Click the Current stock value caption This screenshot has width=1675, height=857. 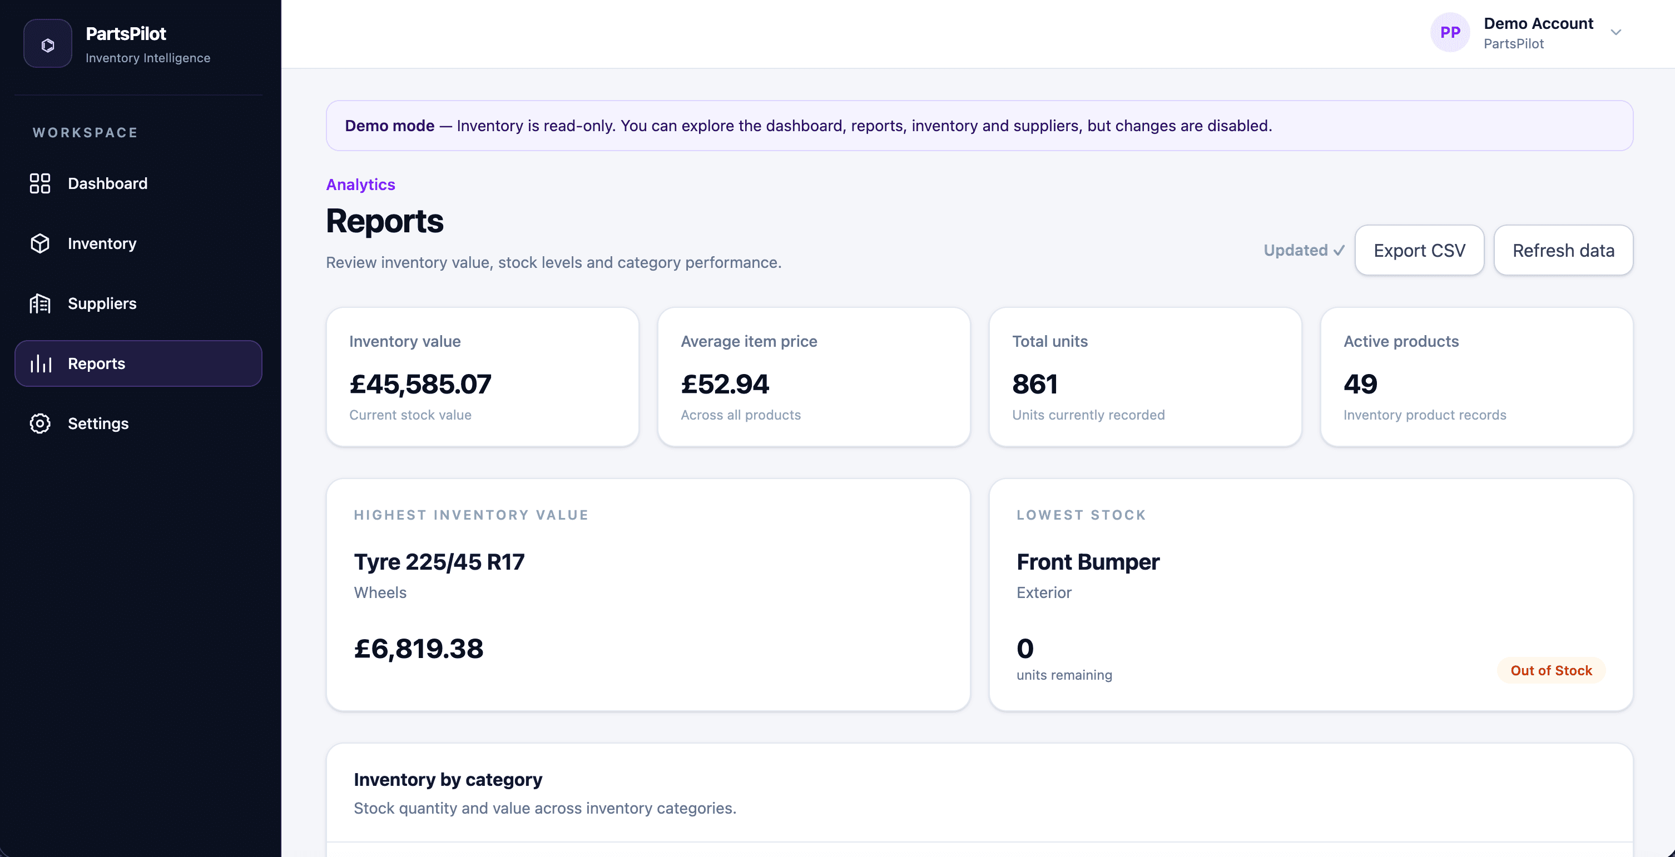click(410, 415)
